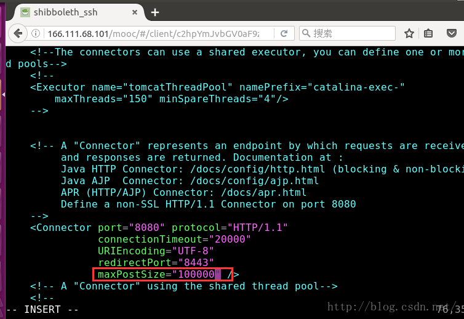464x319 pixels.
Task: Click the search magnifier icon
Action: click(306, 33)
